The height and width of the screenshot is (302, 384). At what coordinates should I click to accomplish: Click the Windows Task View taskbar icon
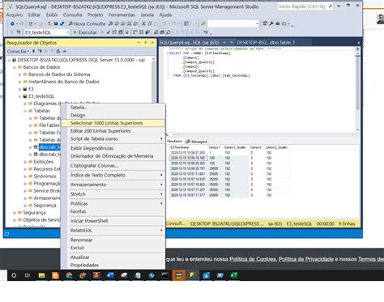pos(28,275)
